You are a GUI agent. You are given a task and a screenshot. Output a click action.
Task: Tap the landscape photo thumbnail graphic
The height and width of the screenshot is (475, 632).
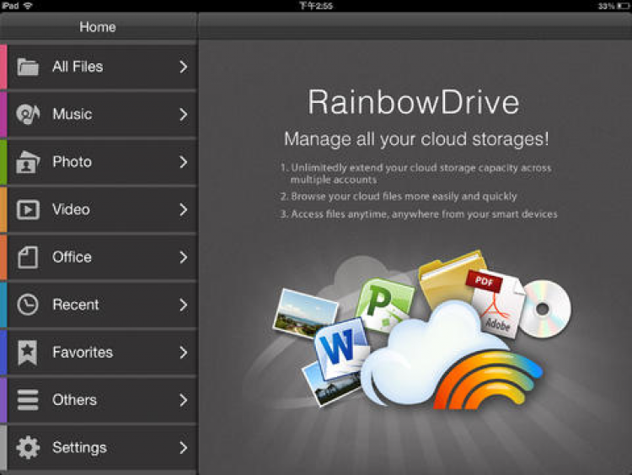305,313
